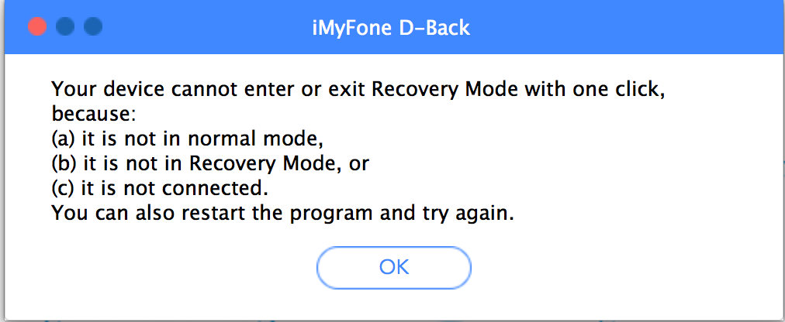This screenshot has height=322, width=785.
Task: Select the '(b)' list marker
Action: [x=65, y=164]
